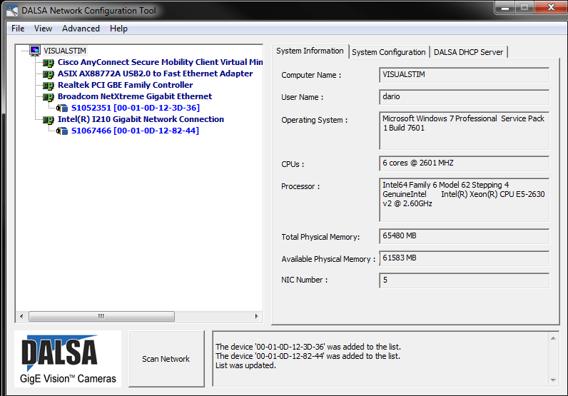Click the Cisco AnyConnect network adapter icon
The height and width of the screenshot is (396, 568).
(x=49, y=62)
